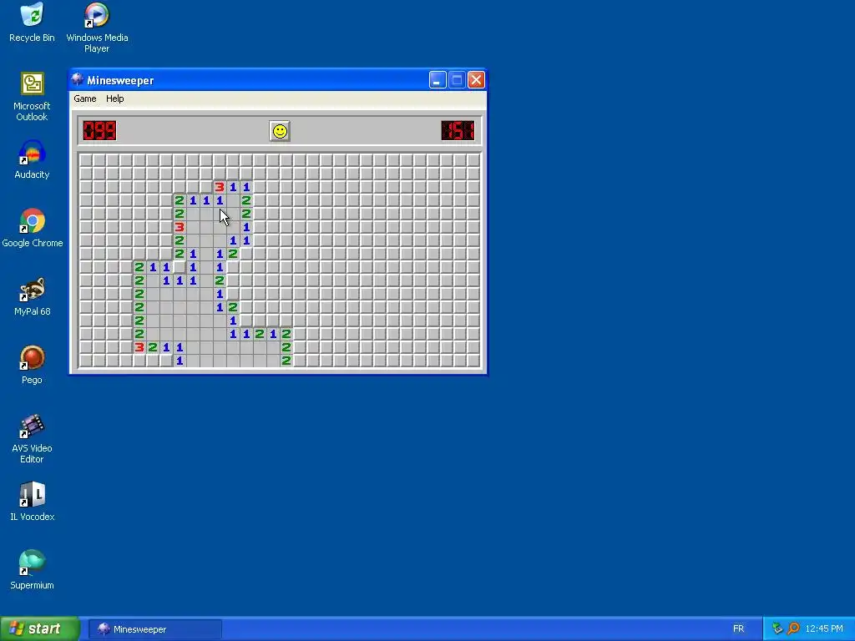
Task: Click the red 3 left of top 1 1
Action: (x=220, y=187)
